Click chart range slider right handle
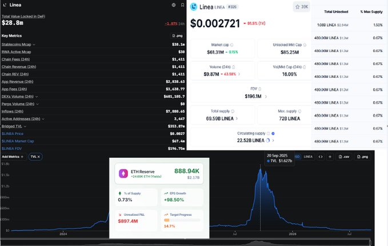Viewport: 388px width, 246px height. (370, 243)
